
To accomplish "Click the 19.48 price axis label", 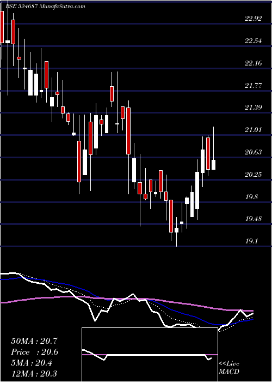I will (254, 219).
